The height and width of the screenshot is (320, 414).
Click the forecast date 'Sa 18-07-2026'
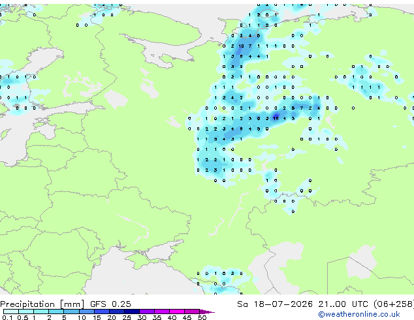pyautogui.click(x=275, y=304)
